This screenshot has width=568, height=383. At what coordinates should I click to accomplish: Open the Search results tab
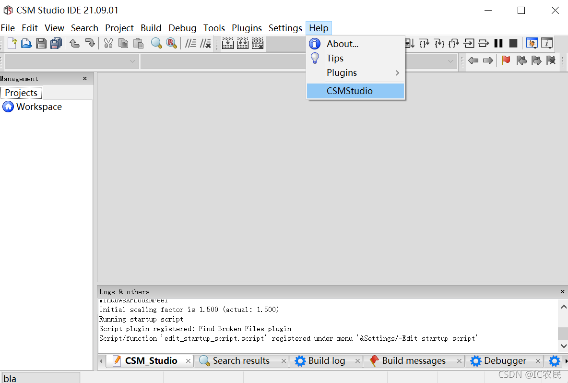240,361
